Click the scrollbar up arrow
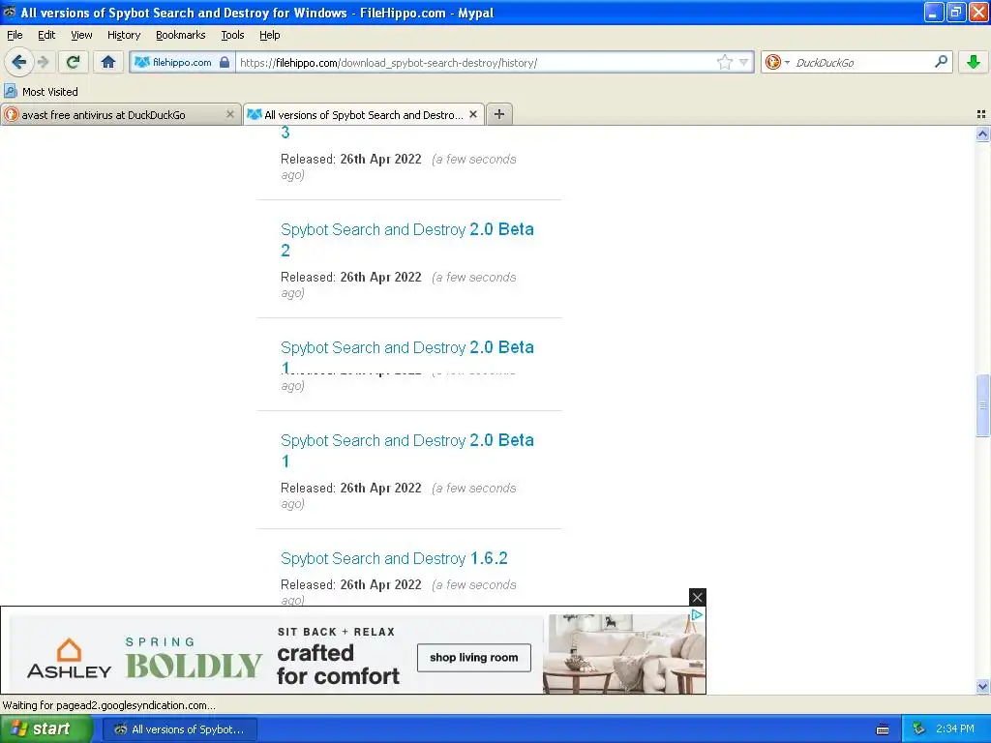The width and height of the screenshot is (991, 743). 983,134
